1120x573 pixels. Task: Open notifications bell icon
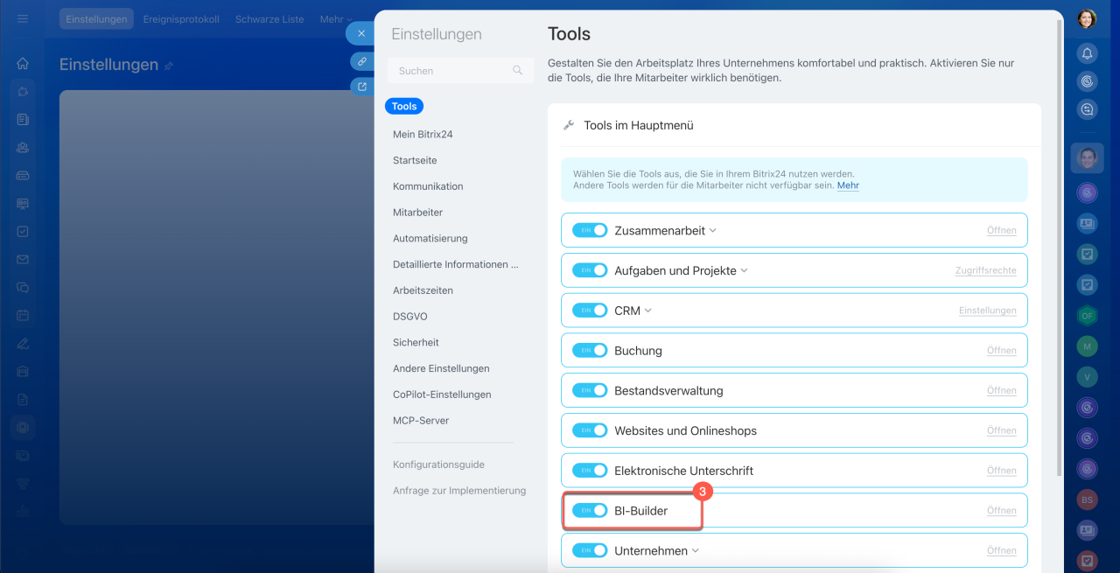point(1087,53)
